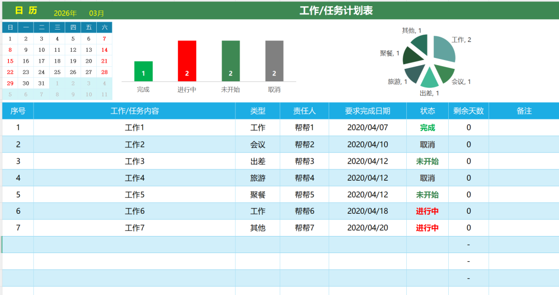Click the 工作/任务内容 column header

pyautogui.click(x=135, y=111)
